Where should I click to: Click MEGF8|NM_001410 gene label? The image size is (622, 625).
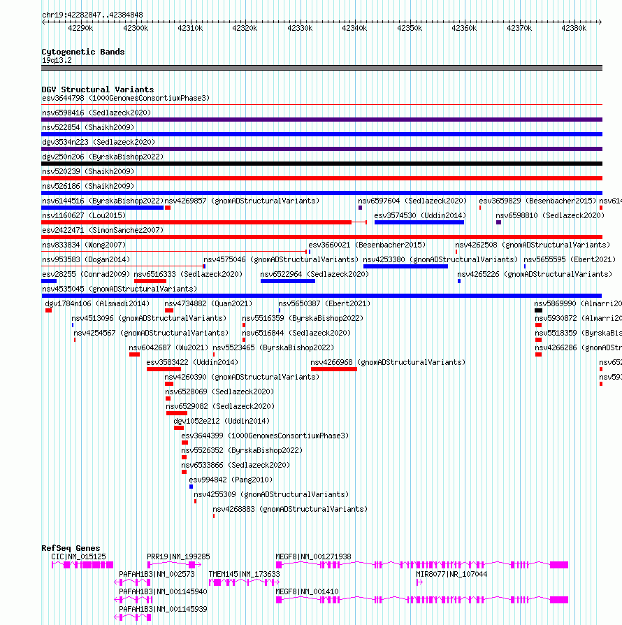pos(307,592)
